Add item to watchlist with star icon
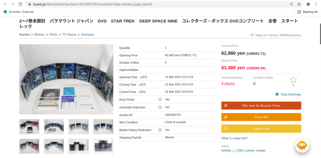Screen dimensions: 321x158 point(293,80)
